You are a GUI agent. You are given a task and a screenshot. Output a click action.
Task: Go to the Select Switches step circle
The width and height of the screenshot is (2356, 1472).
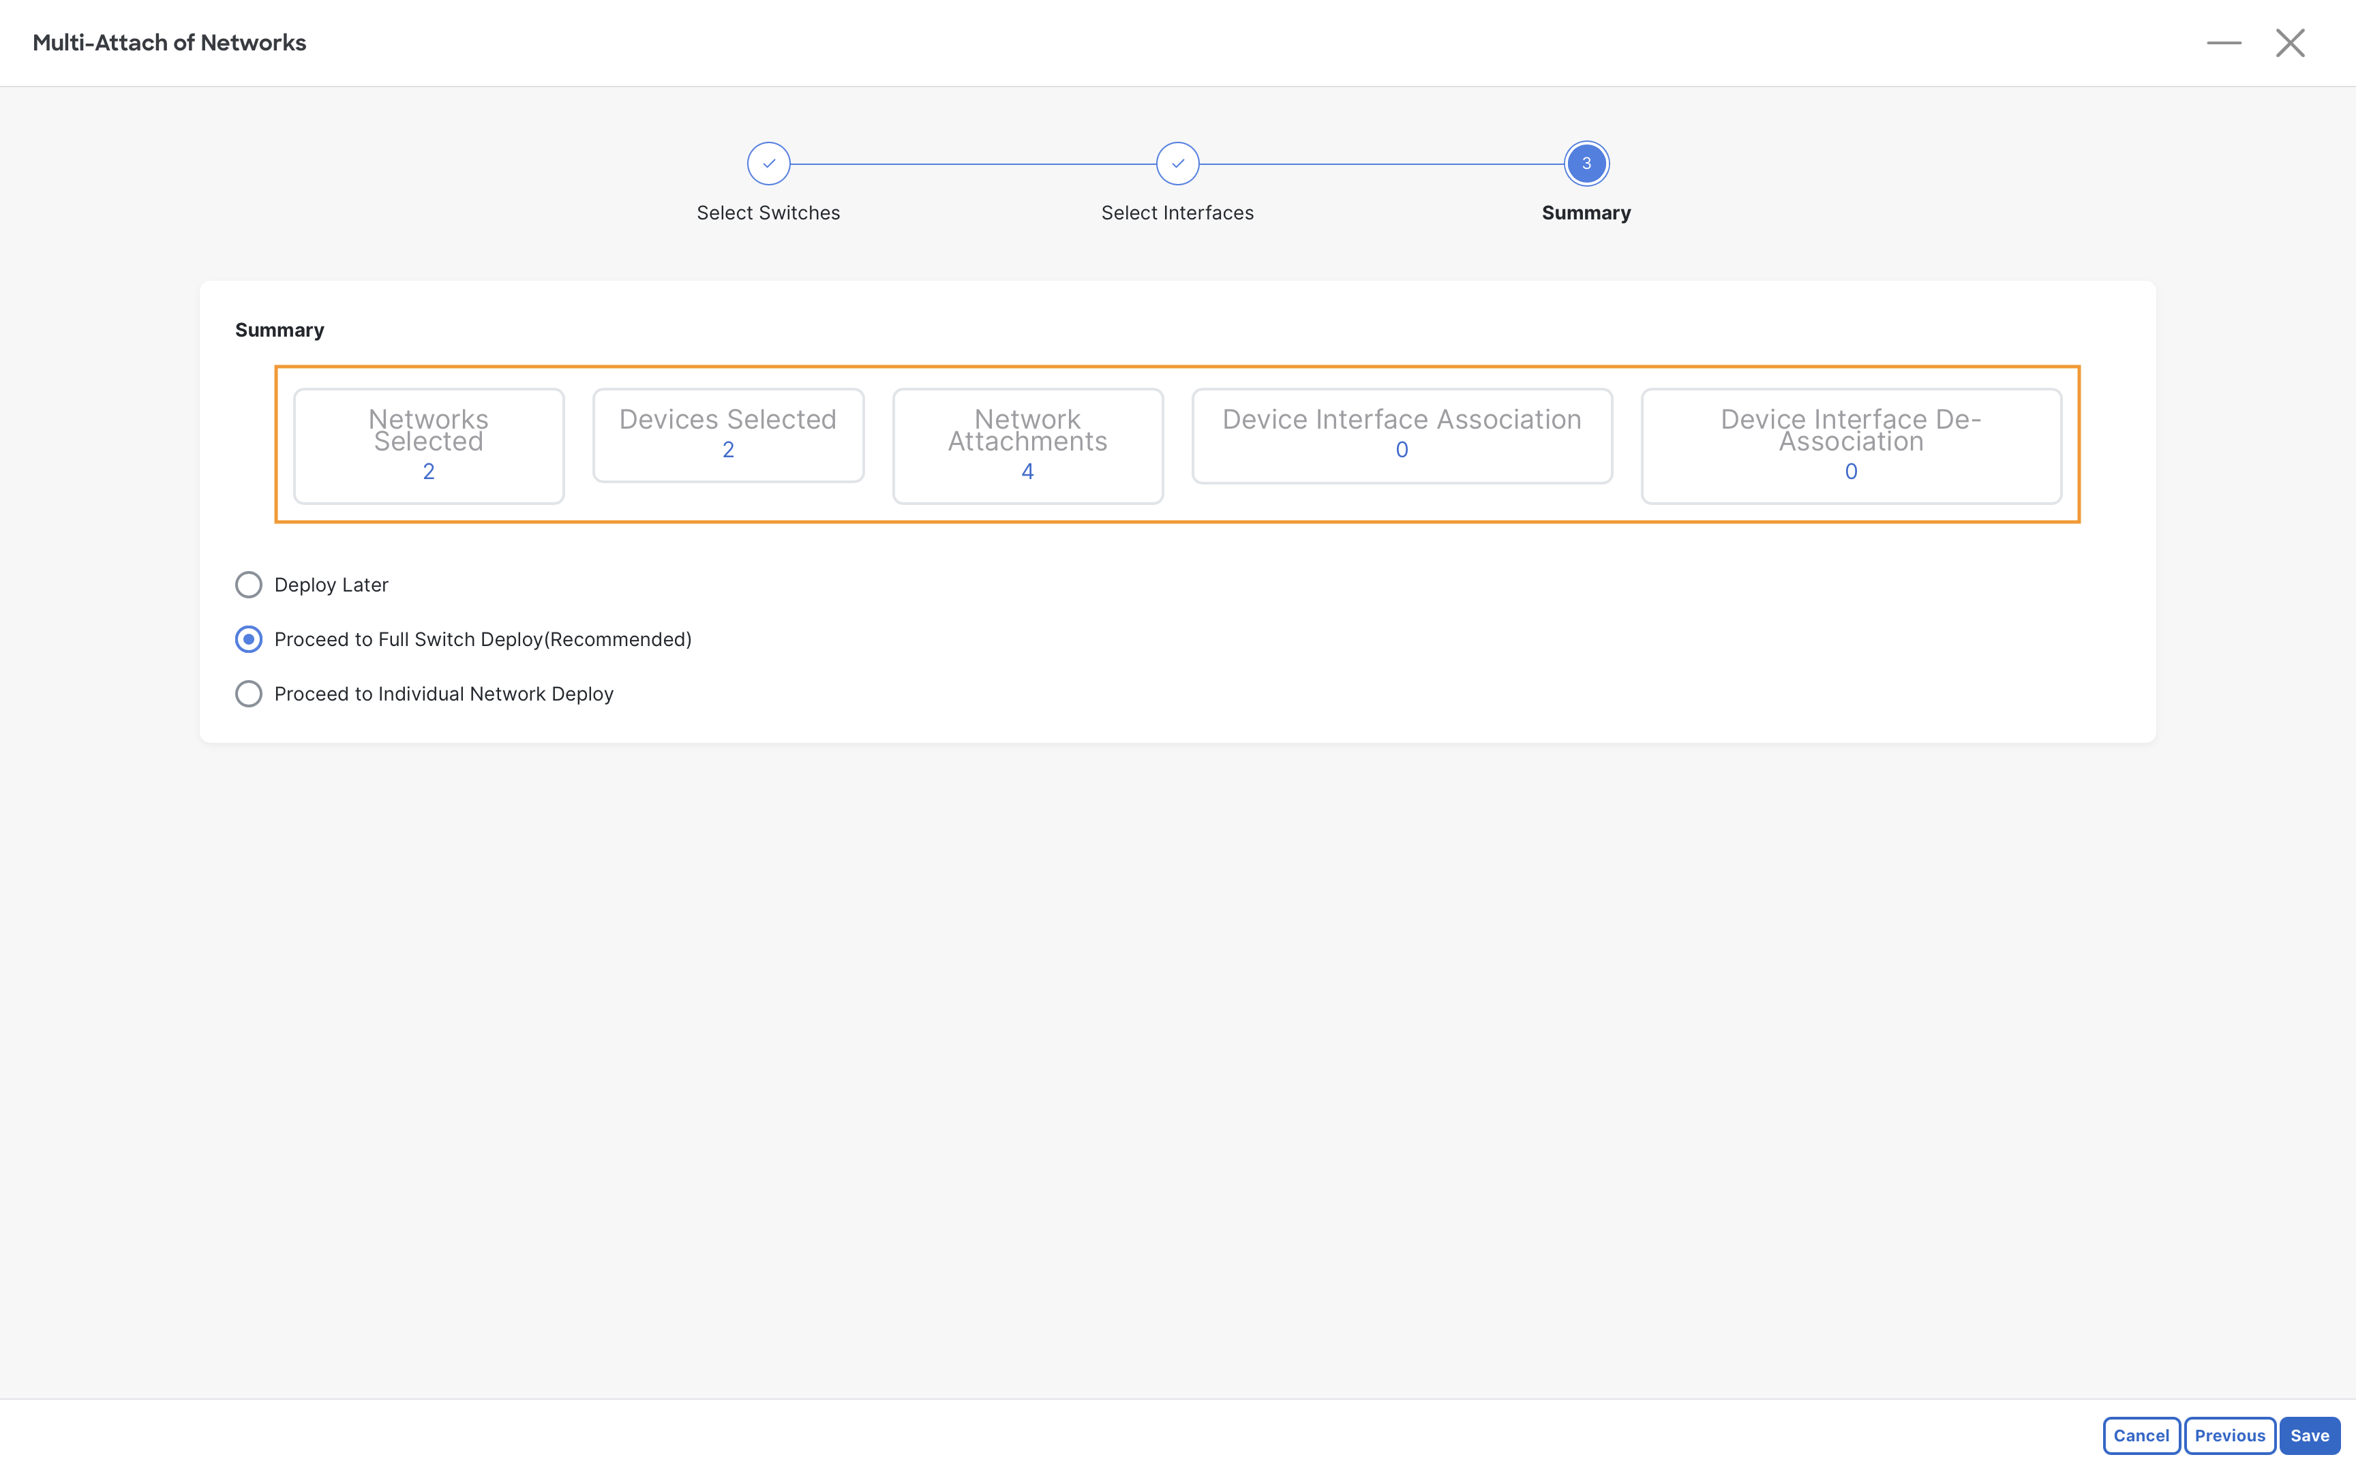[x=768, y=164]
